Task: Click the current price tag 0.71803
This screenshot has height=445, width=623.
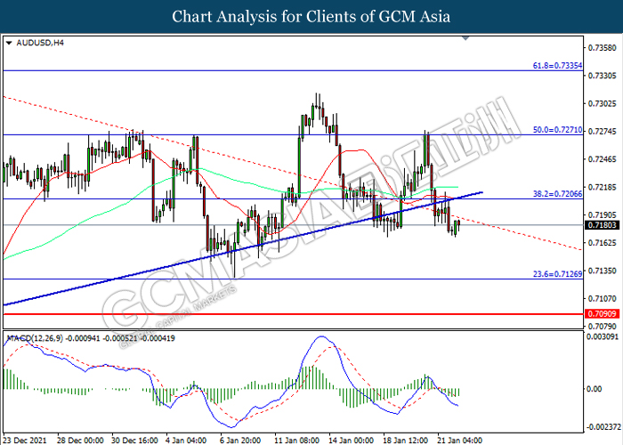Action: [x=602, y=225]
